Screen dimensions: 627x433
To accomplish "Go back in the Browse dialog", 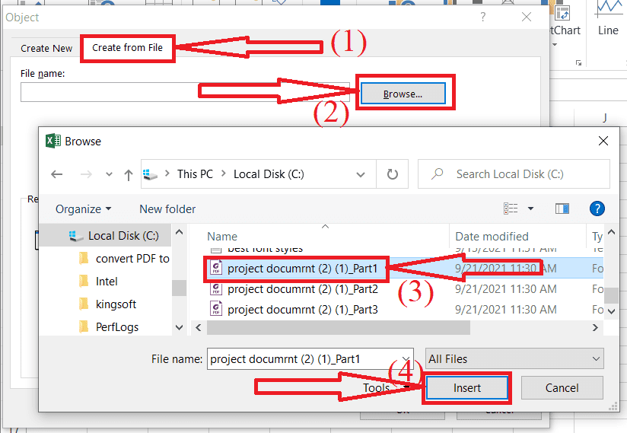I will point(57,174).
